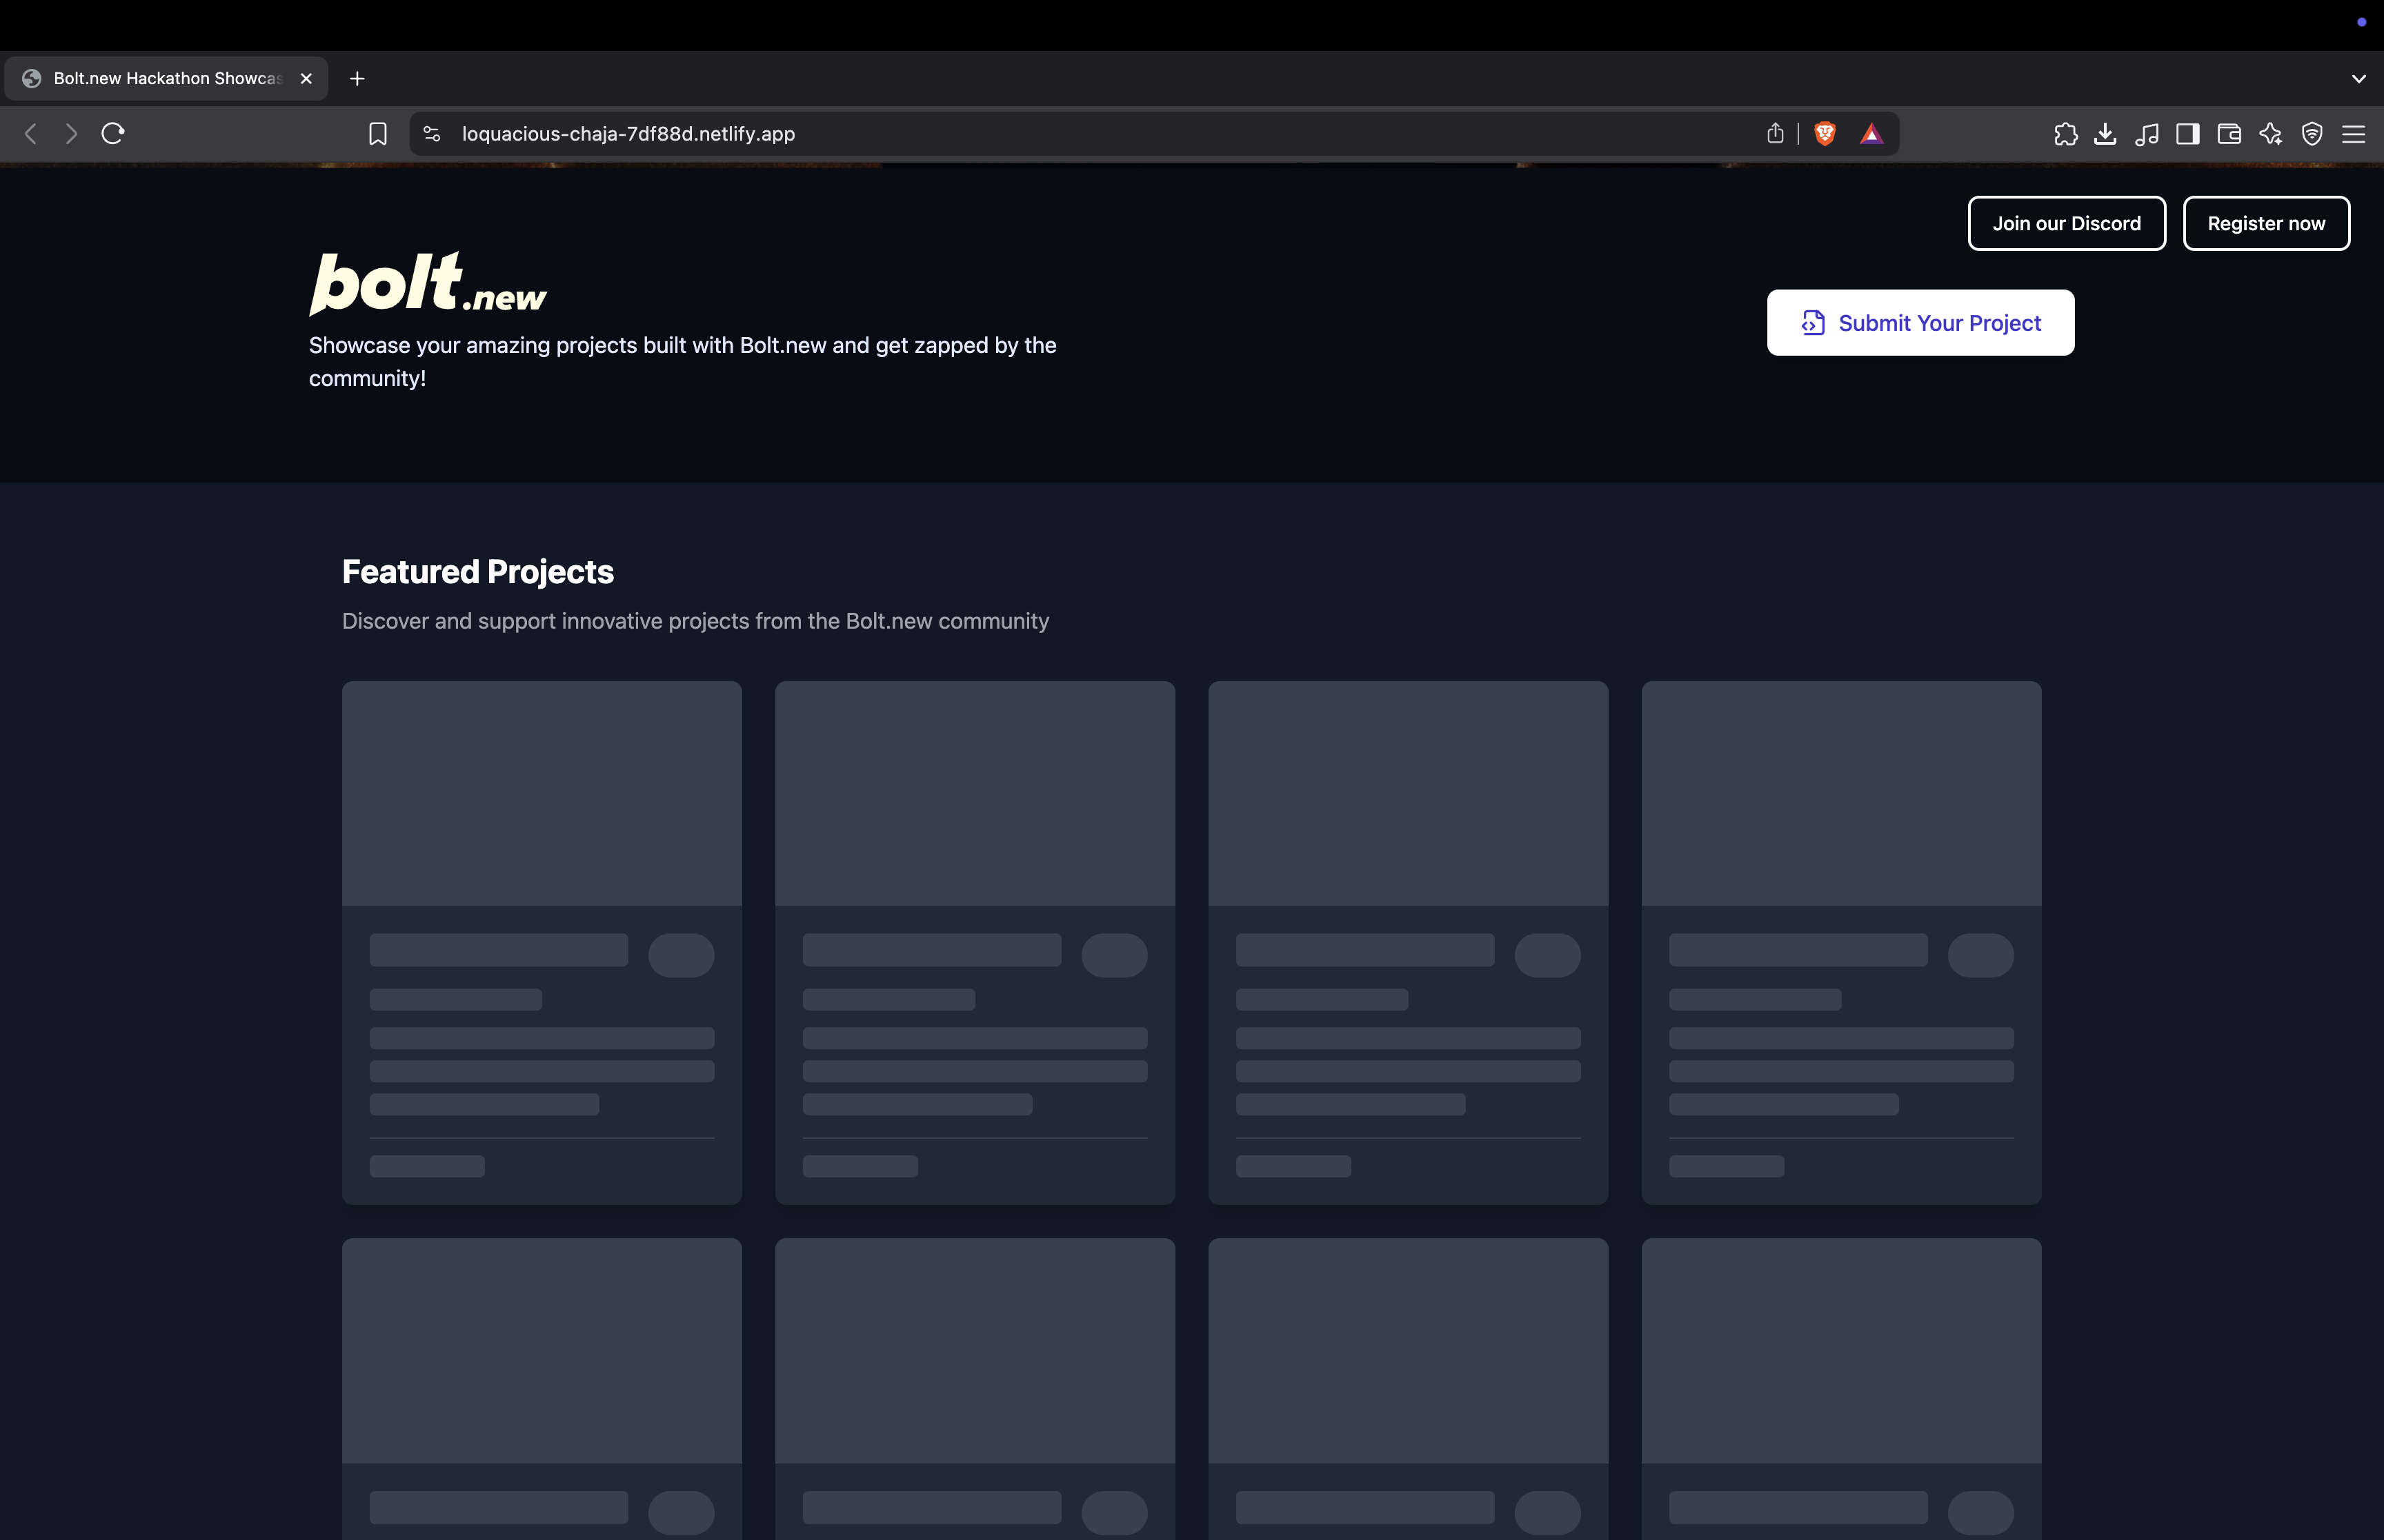Click the media music note icon
Image resolution: width=2384 pixels, height=1540 pixels.
(x=2146, y=134)
